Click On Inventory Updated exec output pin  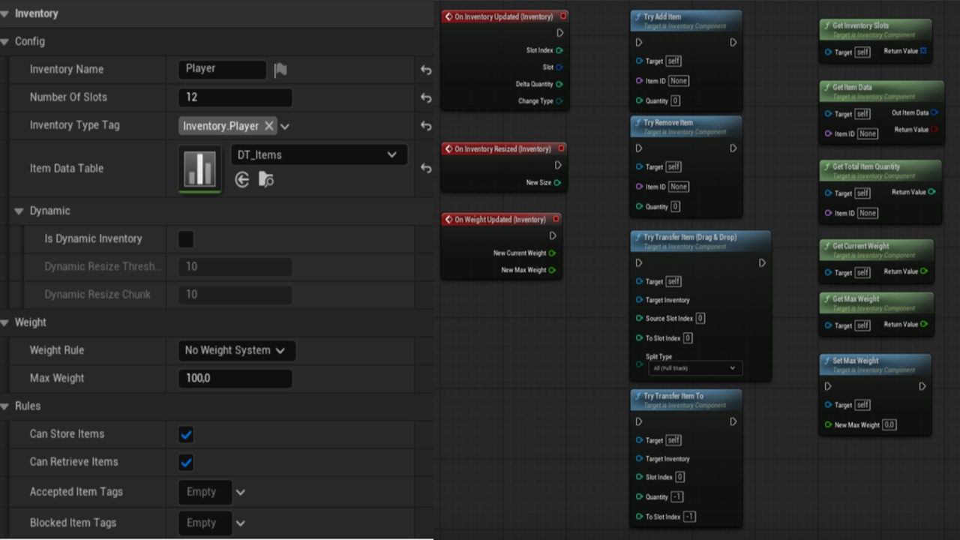[560, 33]
